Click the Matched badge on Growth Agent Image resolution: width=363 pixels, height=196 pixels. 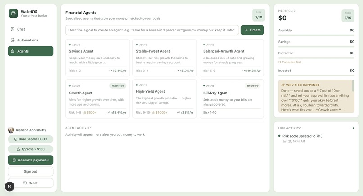pyautogui.click(x=118, y=86)
